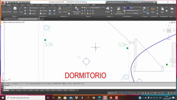Click the command line input field
This screenshot has width=177, height=100.
click(90, 88)
